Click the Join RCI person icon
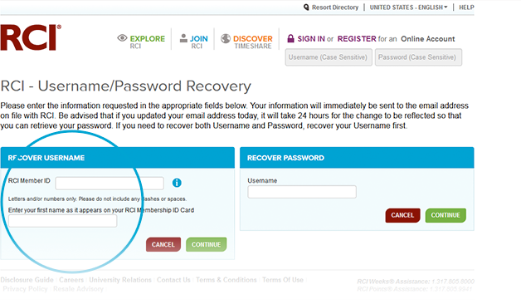 click(183, 38)
